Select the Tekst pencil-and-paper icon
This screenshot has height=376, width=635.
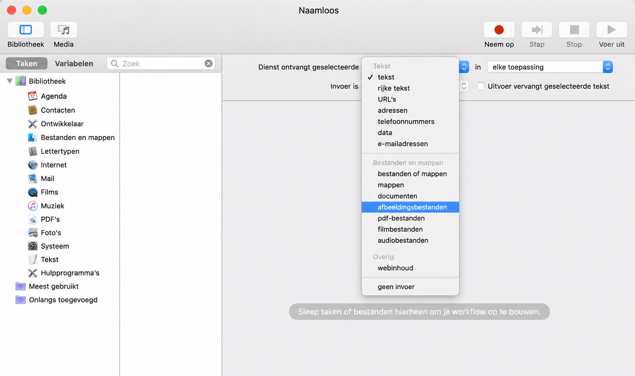pos(33,259)
